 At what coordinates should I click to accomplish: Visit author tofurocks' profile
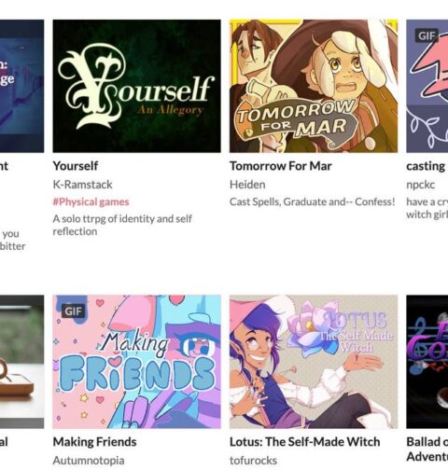253,461
